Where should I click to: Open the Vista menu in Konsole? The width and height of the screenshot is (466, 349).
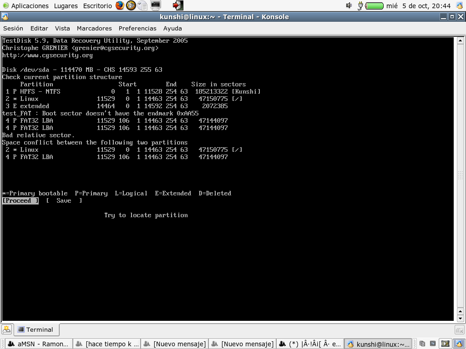pyautogui.click(x=62, y=28)
